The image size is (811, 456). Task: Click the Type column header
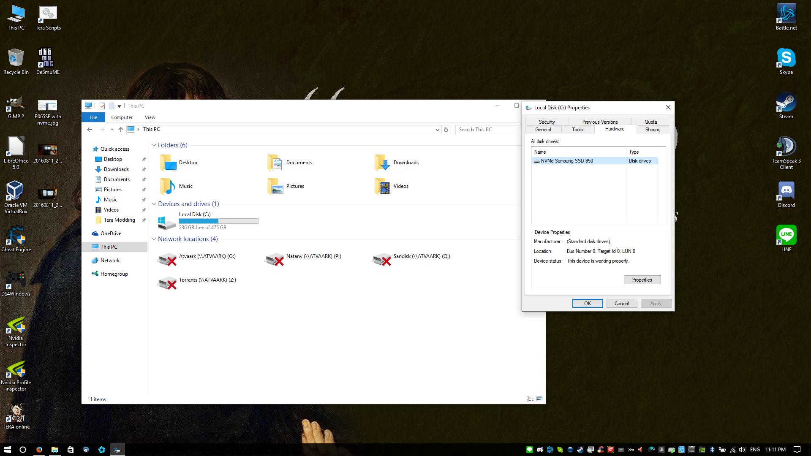pyautogui.click(x=642, y=152)
